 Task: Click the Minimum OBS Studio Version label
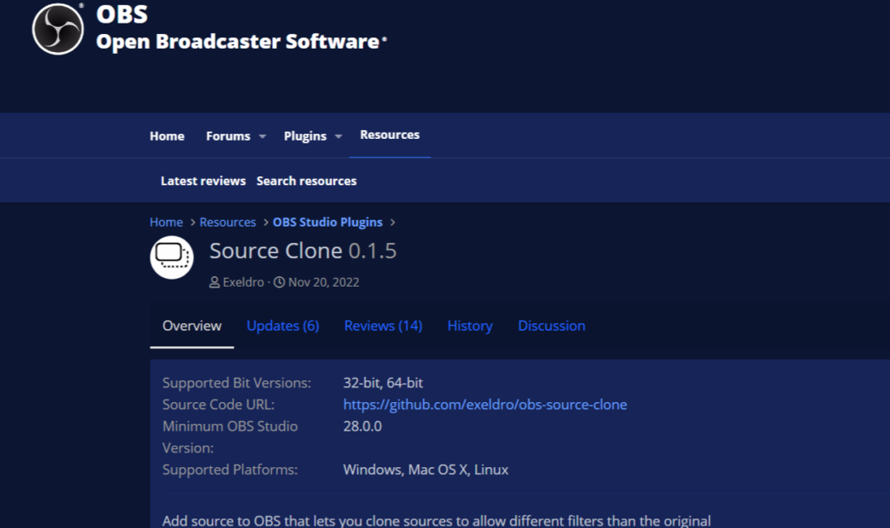point(229,438)
